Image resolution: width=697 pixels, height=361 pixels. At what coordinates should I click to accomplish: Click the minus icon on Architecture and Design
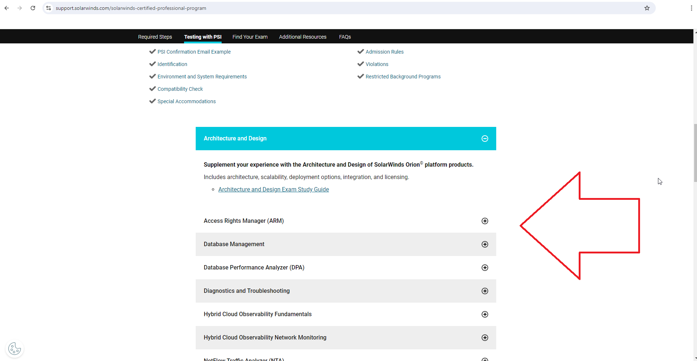click(485, 139)
